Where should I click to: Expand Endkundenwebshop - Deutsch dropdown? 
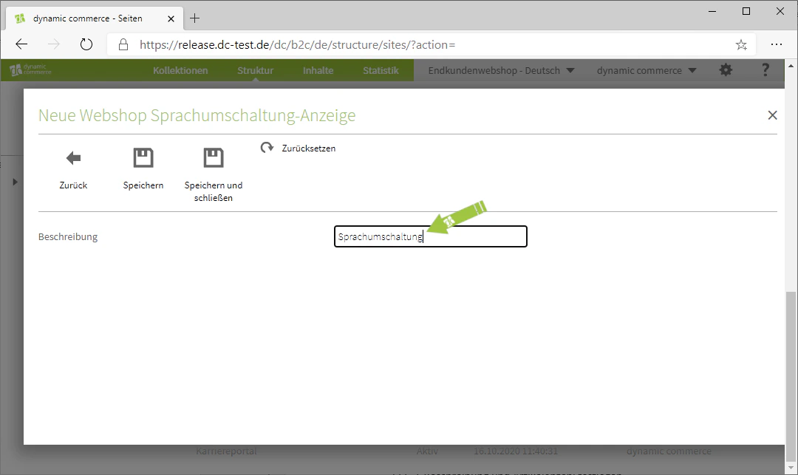501,71
